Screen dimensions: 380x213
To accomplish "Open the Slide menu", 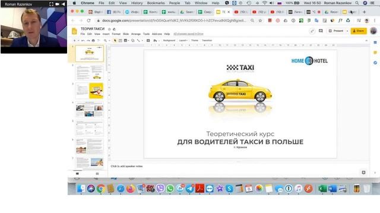I will pyautogui.click(x=126, y=34).
